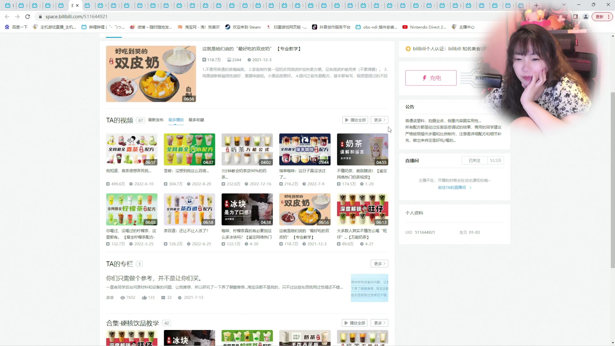Click the 67 video count badge
615x346 pixels.
[x=140, y=120]
